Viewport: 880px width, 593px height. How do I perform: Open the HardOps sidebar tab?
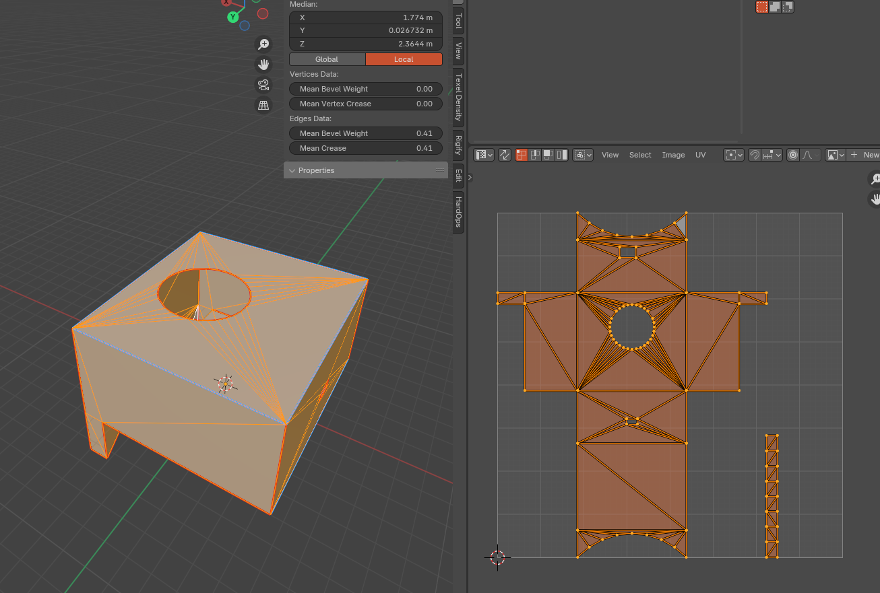tap(458, 211)
